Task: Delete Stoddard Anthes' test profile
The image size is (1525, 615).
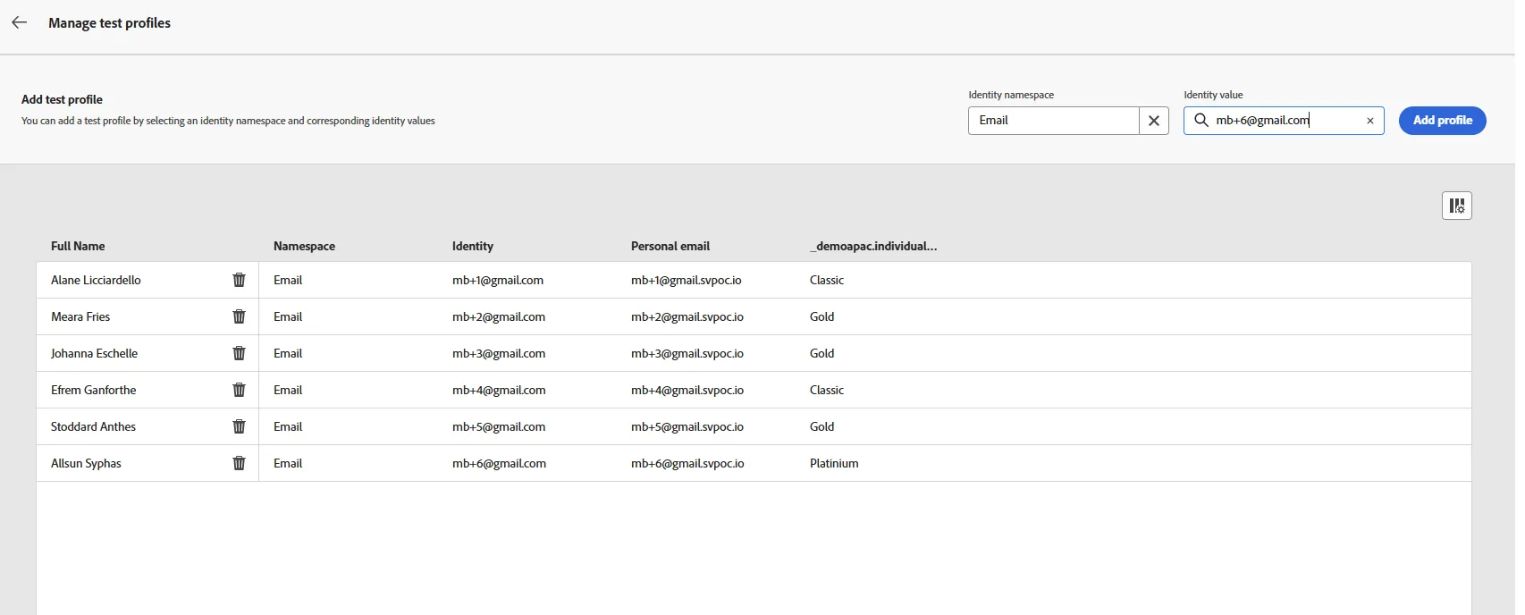Action: click(x=239, y=426)
